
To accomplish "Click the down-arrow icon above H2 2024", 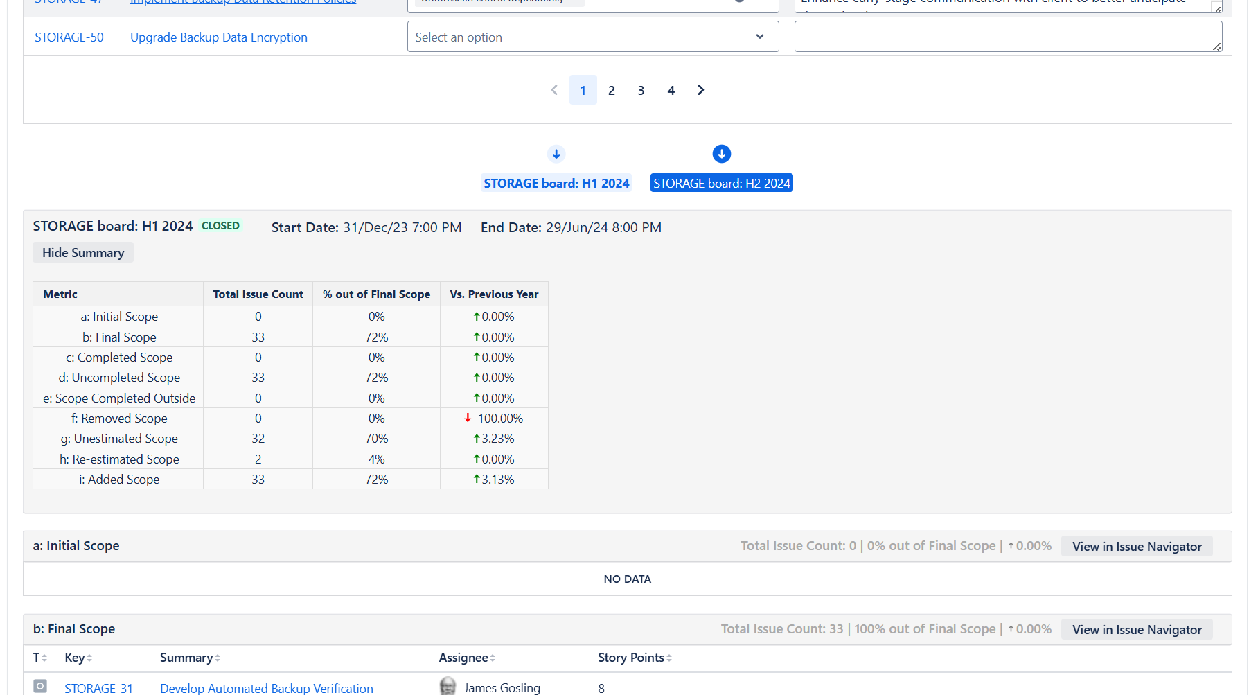I will (x=722, y=154).
